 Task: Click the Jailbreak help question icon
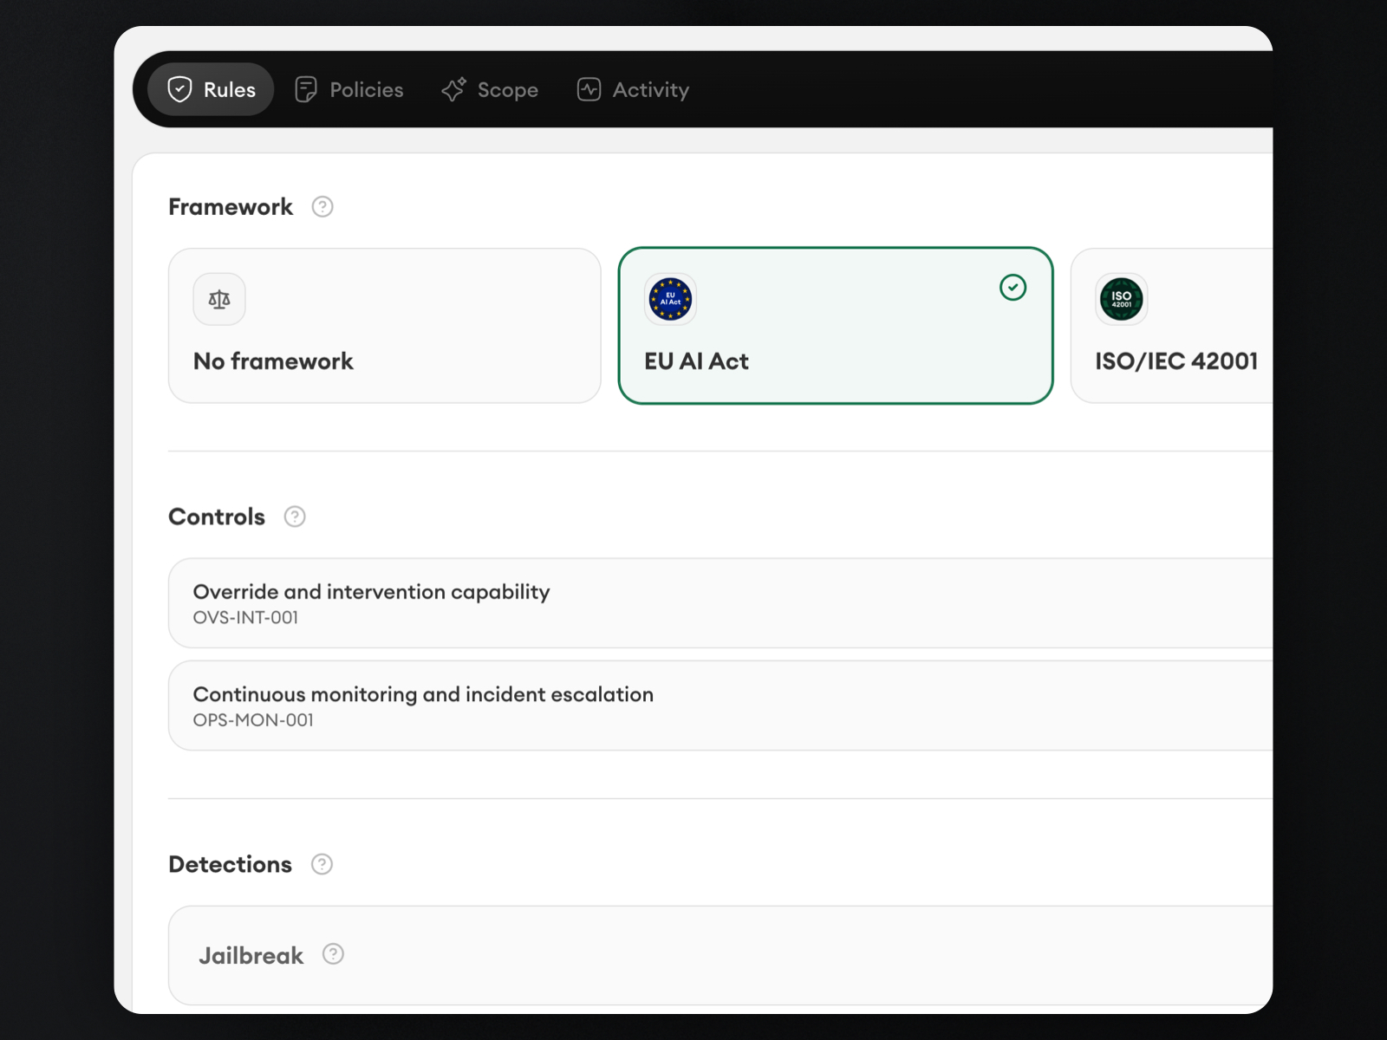[x=333, y=954]
